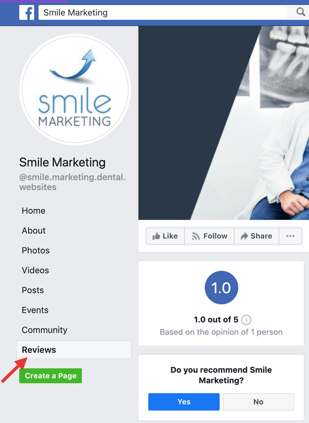Image resolution: width=309 pixels, height=423 pixels.
Task: Go to the About section
Action: [x=33, y=231]
